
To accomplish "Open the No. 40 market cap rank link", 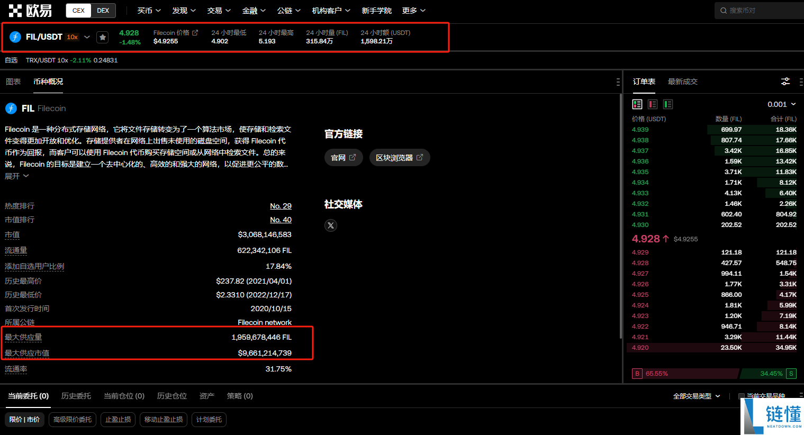I will click(281, 220).
